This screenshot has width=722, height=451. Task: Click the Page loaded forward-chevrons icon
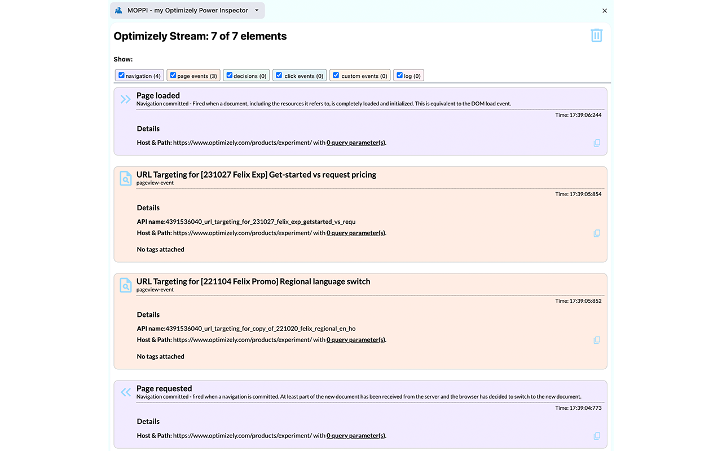tap(125, 99)
